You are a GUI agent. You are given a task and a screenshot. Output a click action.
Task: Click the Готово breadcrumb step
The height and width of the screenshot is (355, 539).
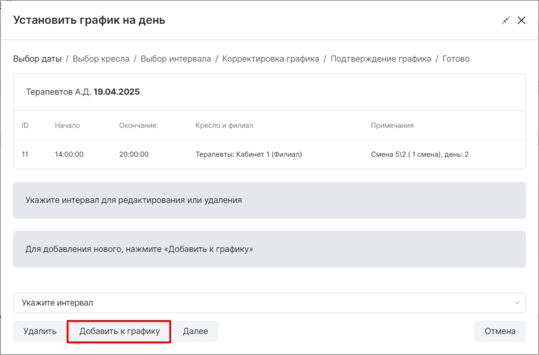(456, 59)
